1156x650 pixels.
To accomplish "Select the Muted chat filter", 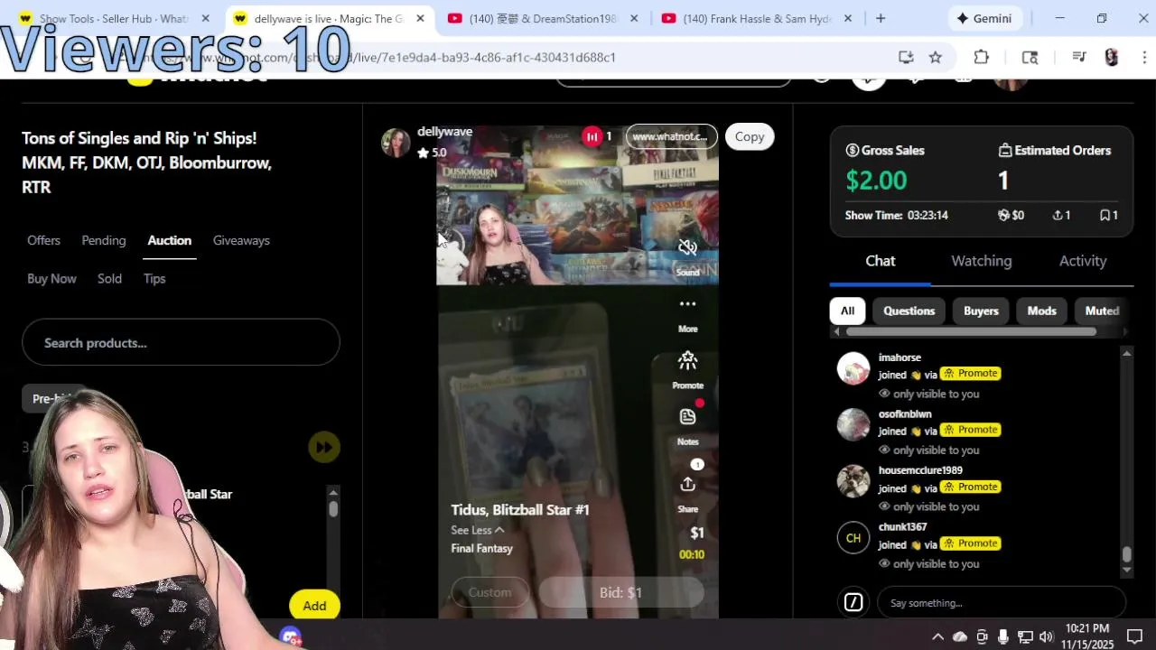I will coord(1102,311).
